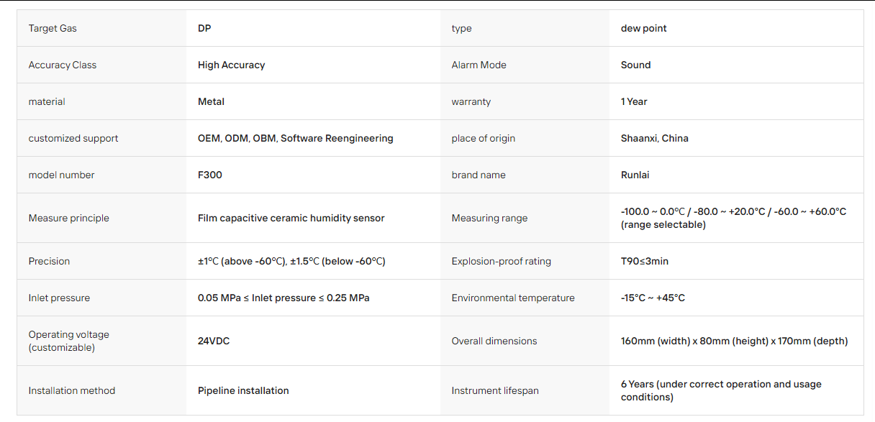Click the 'Environmental temperature' label
The image size is (875, 422).
click(513, 298)
